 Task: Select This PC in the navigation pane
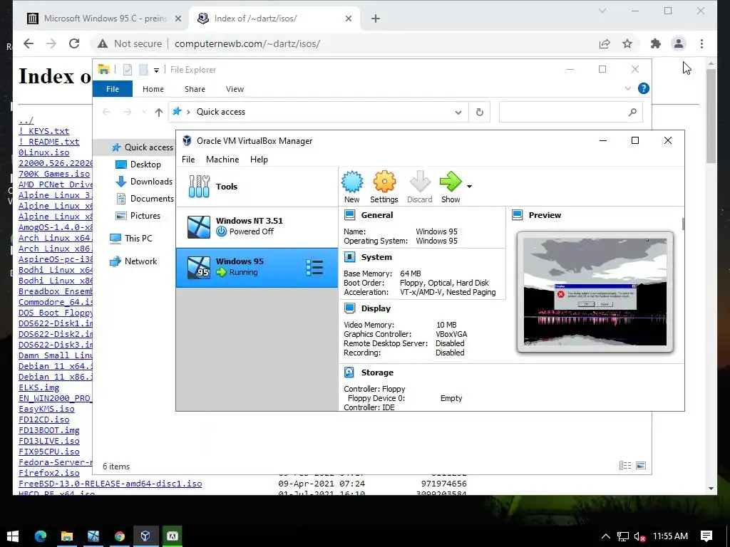(131, 238)
